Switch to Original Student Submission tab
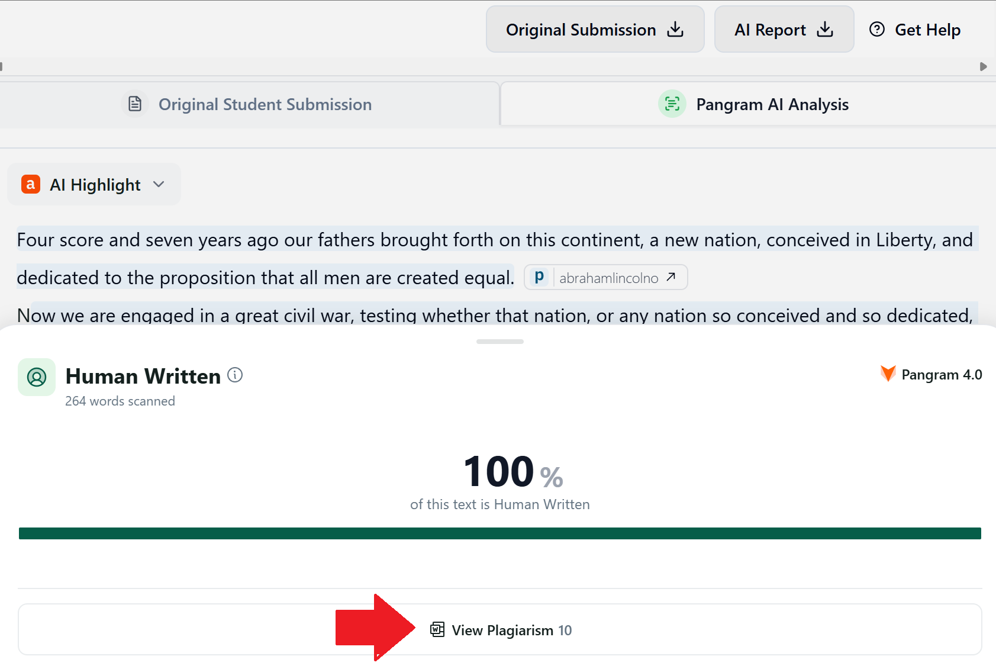 point(249,104)
